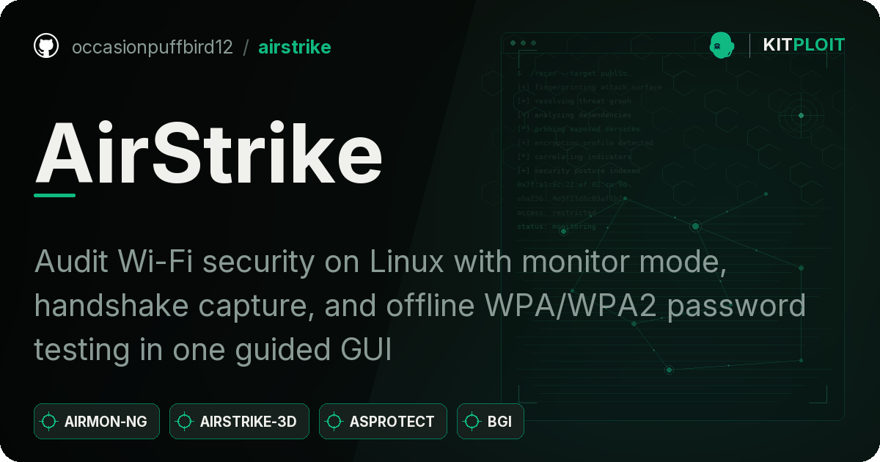This screenshot has height=462, width=880.
Task: Click crosshair icon in ASPROTECT badge
Action: (334, 422)
